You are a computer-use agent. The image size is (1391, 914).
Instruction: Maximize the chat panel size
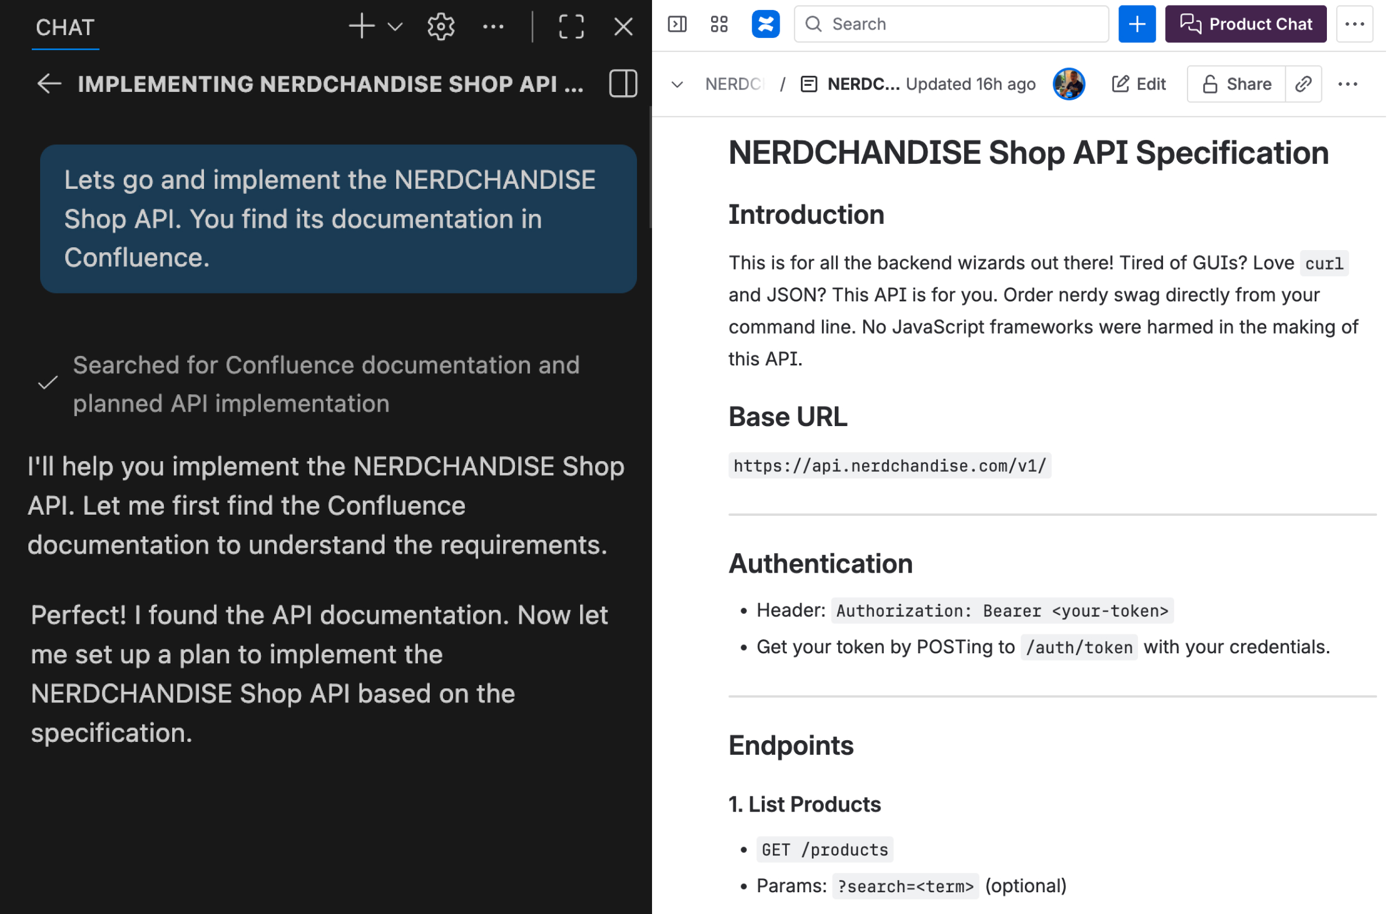point(572,26)
